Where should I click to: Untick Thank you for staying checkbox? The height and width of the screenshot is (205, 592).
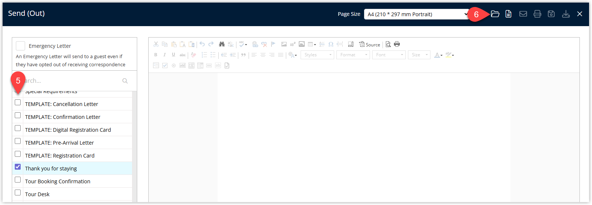(18, 167)
